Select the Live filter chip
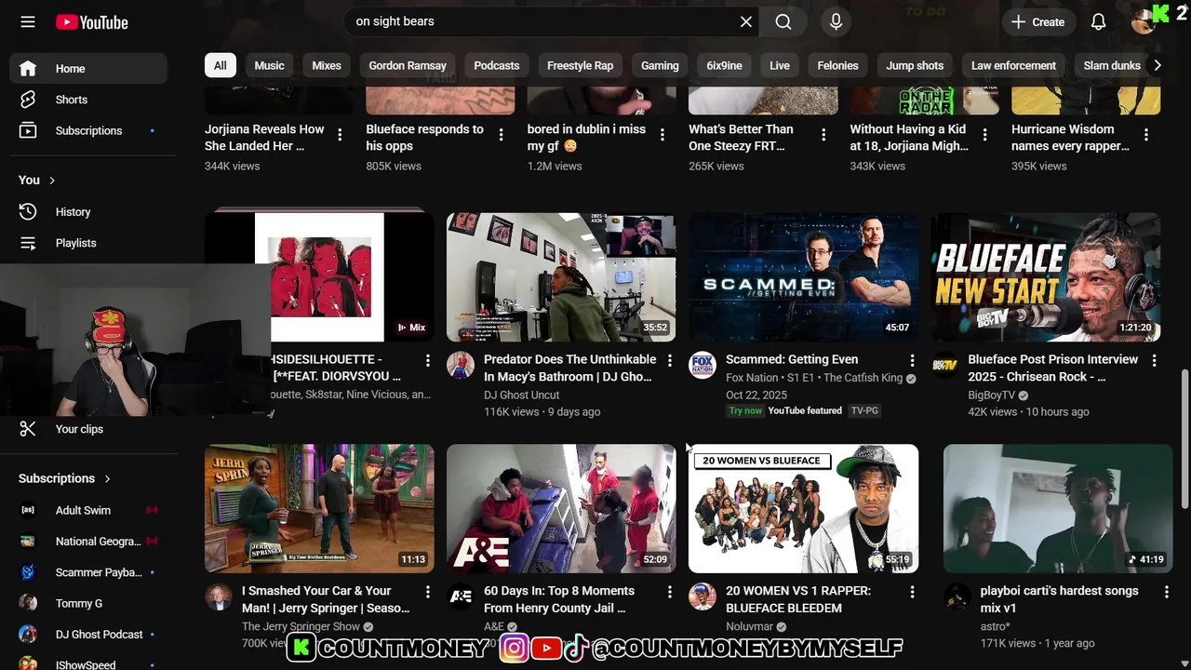This screenshot has width=1191, height=670. 780,65
